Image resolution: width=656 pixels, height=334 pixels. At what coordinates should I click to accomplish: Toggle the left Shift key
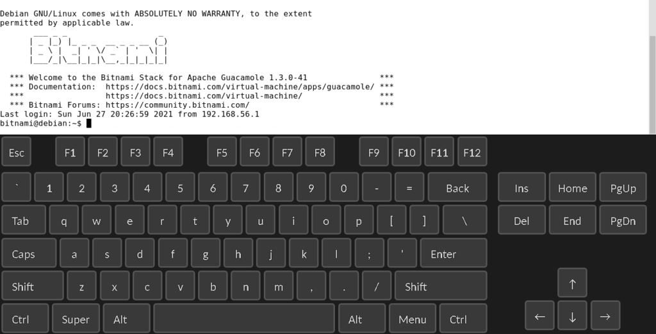tap(33, 285)
